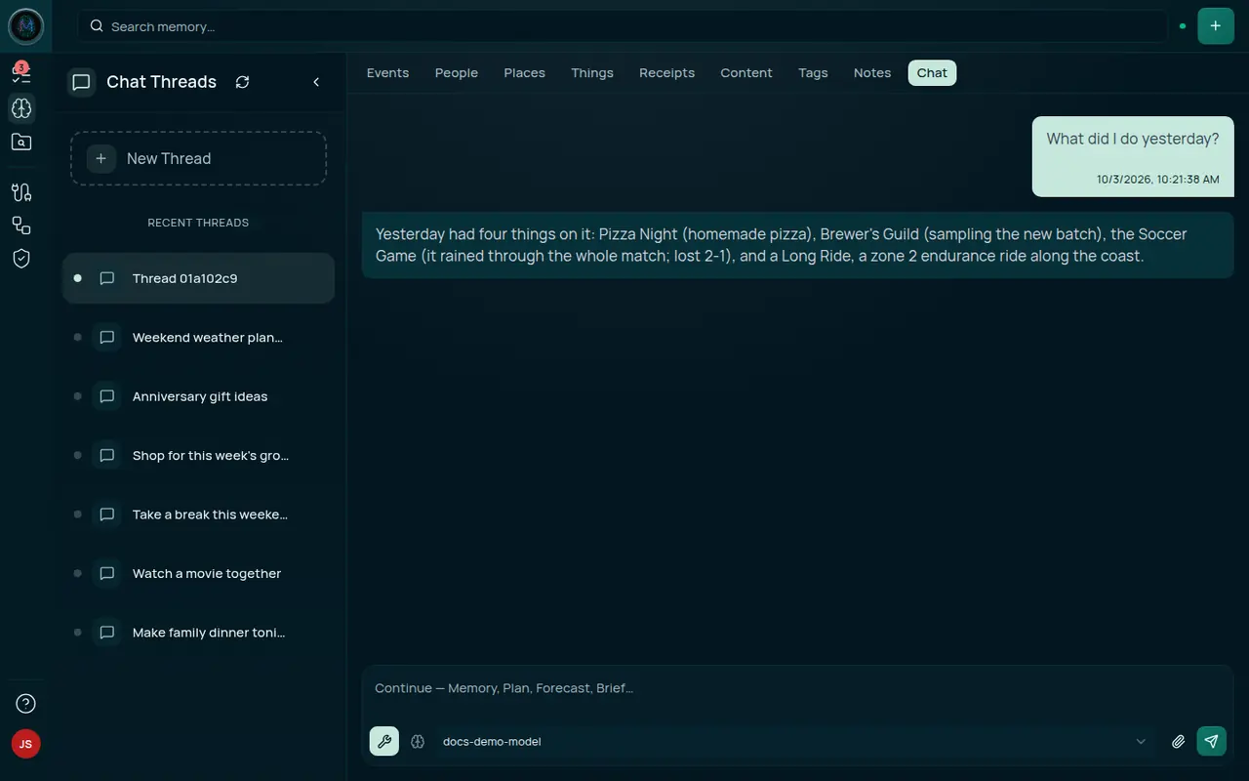Select the Chat tab
Image resolution: width=1249 pixels, height=781 pixels.
[932, 73]
